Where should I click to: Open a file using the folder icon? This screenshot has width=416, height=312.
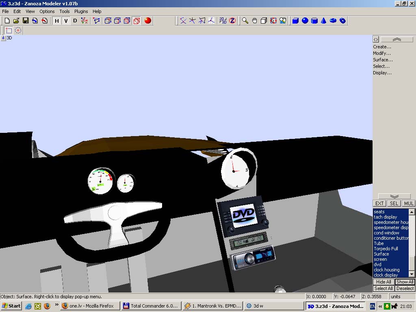[16, 21]
